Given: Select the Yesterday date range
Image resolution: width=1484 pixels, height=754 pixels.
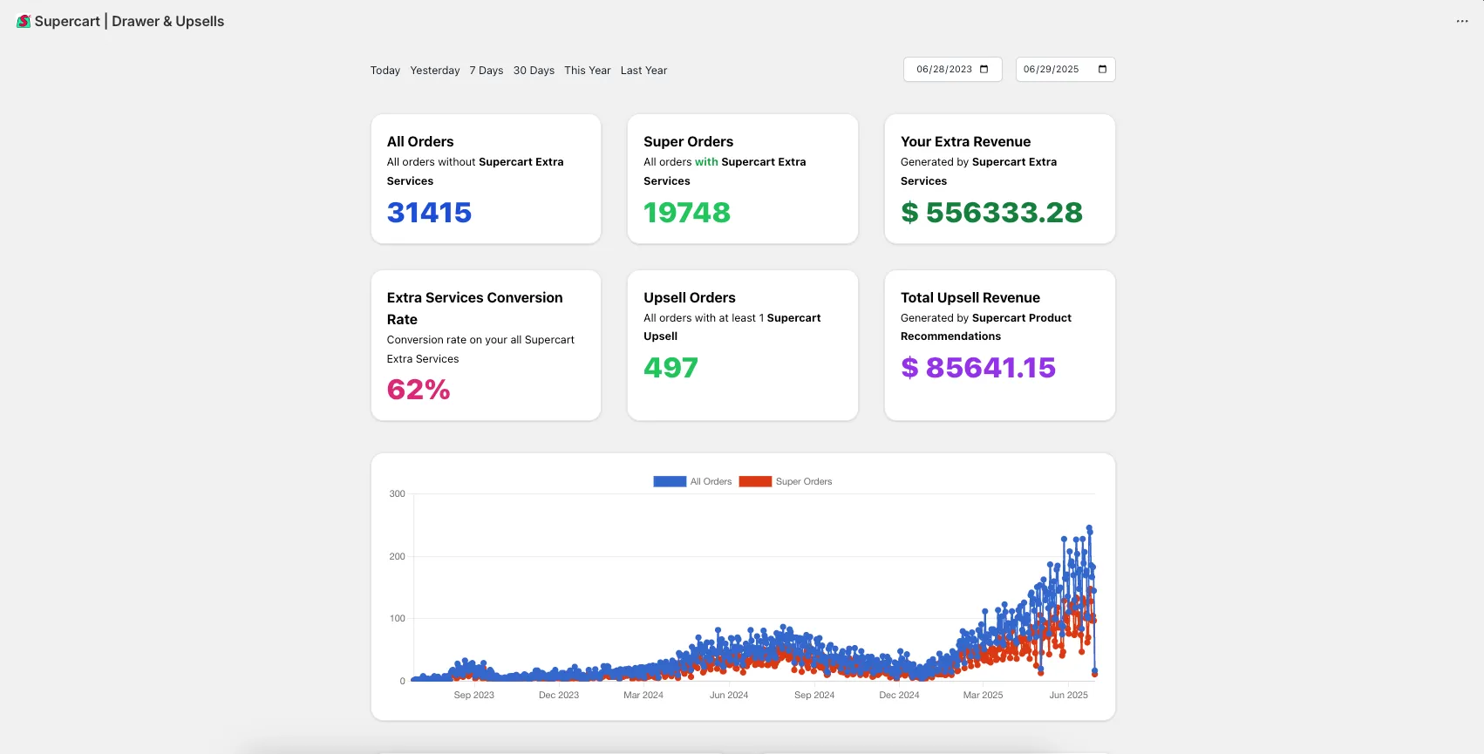Looking at the screenshot, I should 435,71.
